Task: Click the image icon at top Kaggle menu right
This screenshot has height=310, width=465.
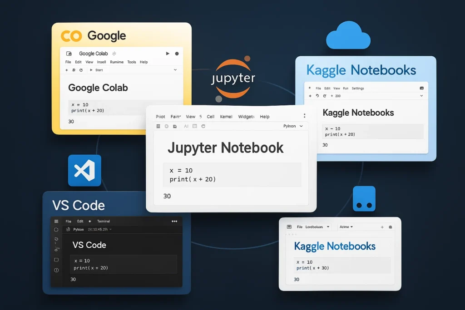Action: pyautogui.click(x=422, y=89)
